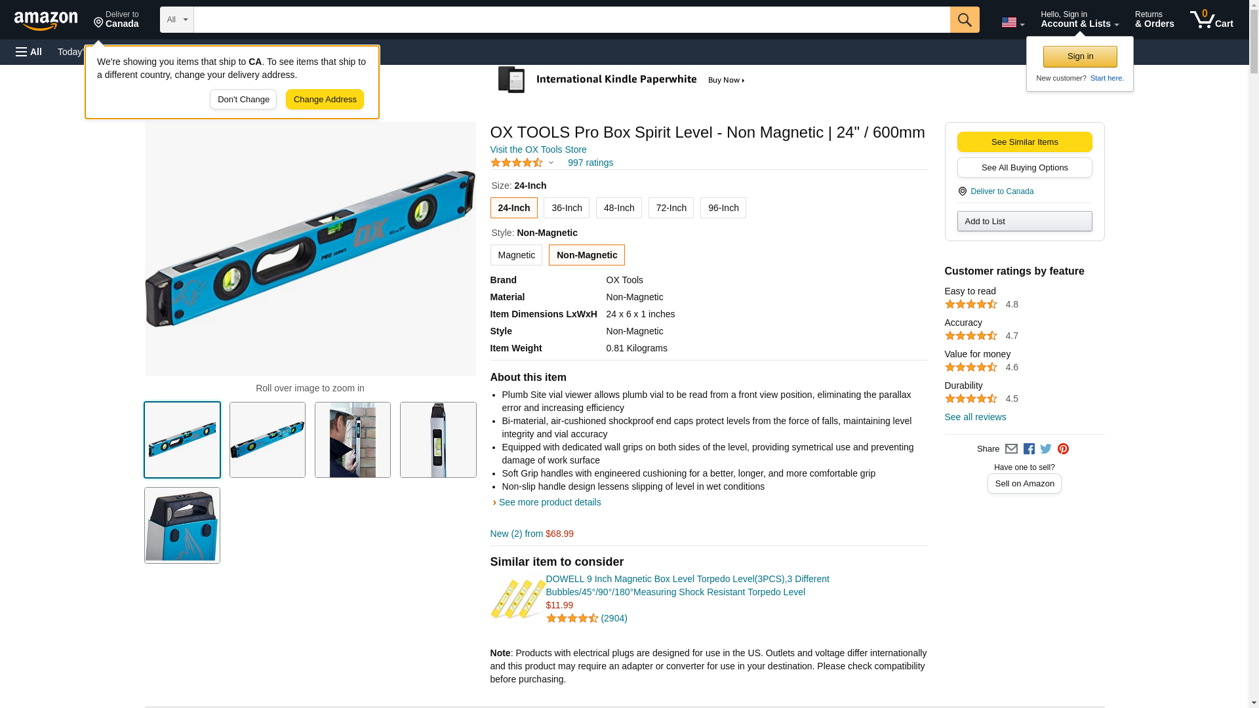This screenshot has height=708, width=1259.
Task: Share product via email icon
Action: (1011, 449)
